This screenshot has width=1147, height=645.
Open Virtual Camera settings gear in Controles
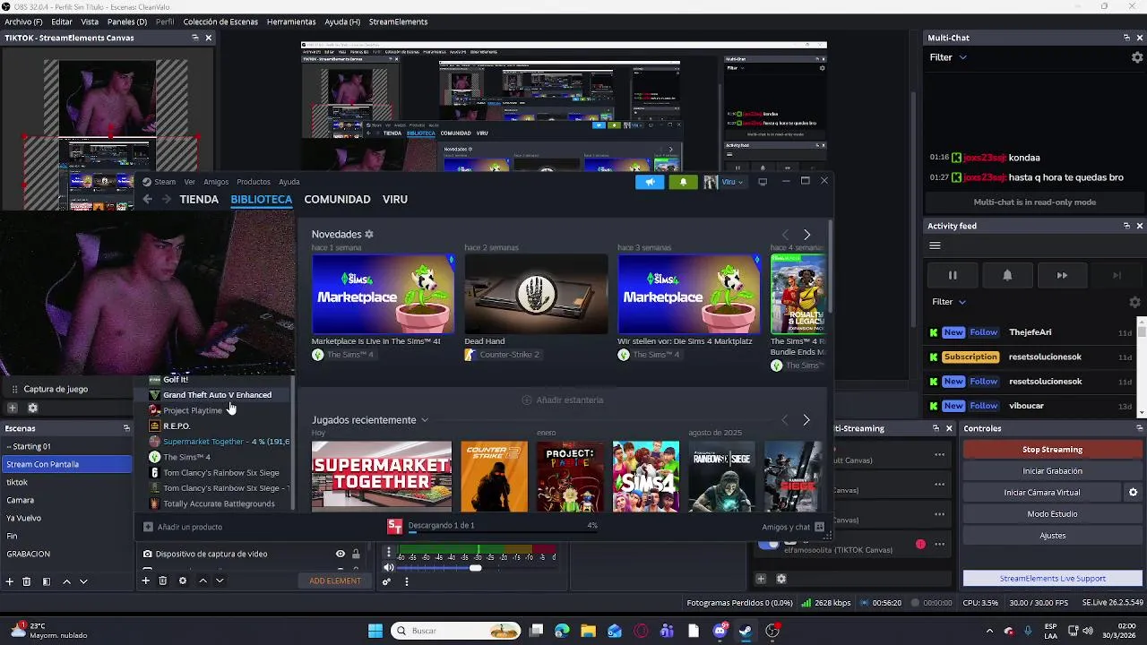point(1133,493)
